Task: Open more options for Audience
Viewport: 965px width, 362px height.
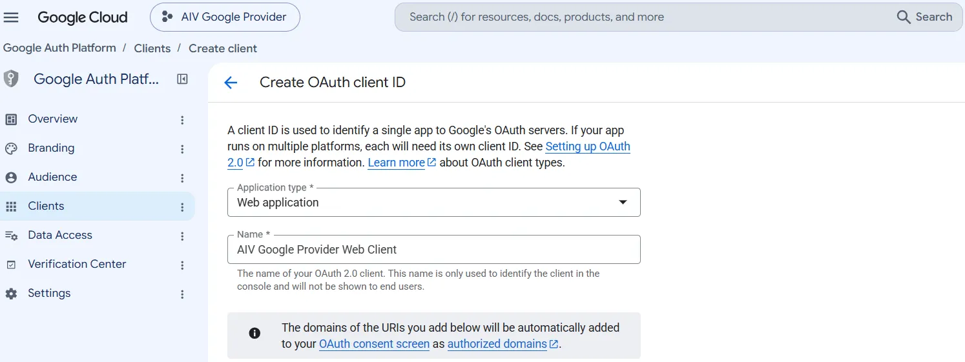Action: point(182,178)
